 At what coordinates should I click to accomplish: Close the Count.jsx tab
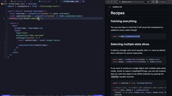click(x=56, y=1)
